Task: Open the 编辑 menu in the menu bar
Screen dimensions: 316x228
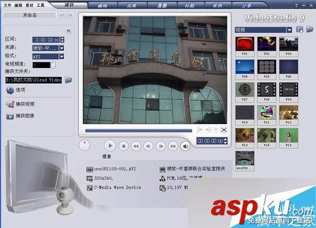Action: tap(19, 5)
